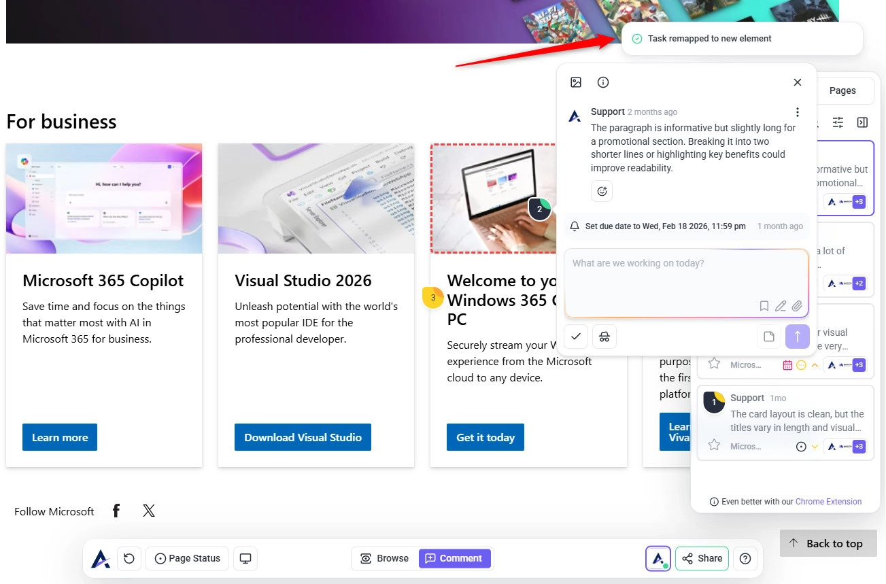Open the screenshot image icon in comment popup
The width and height of the screenshot is (886, 584).
pos(576,82)
